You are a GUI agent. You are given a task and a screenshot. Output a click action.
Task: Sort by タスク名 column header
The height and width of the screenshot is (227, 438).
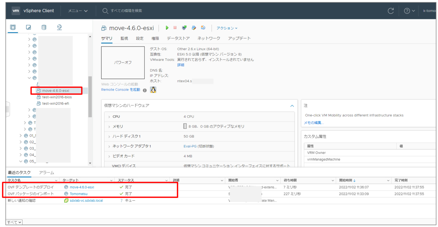click(14, 180)
